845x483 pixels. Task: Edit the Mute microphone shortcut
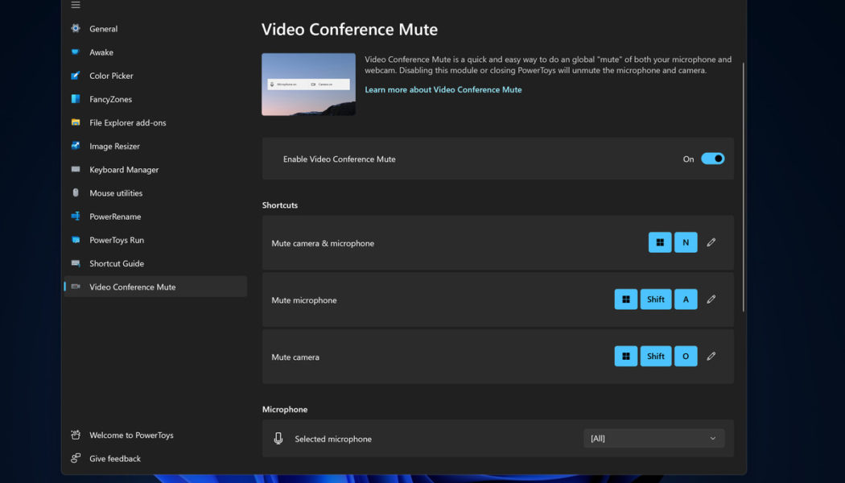point(711,299)
